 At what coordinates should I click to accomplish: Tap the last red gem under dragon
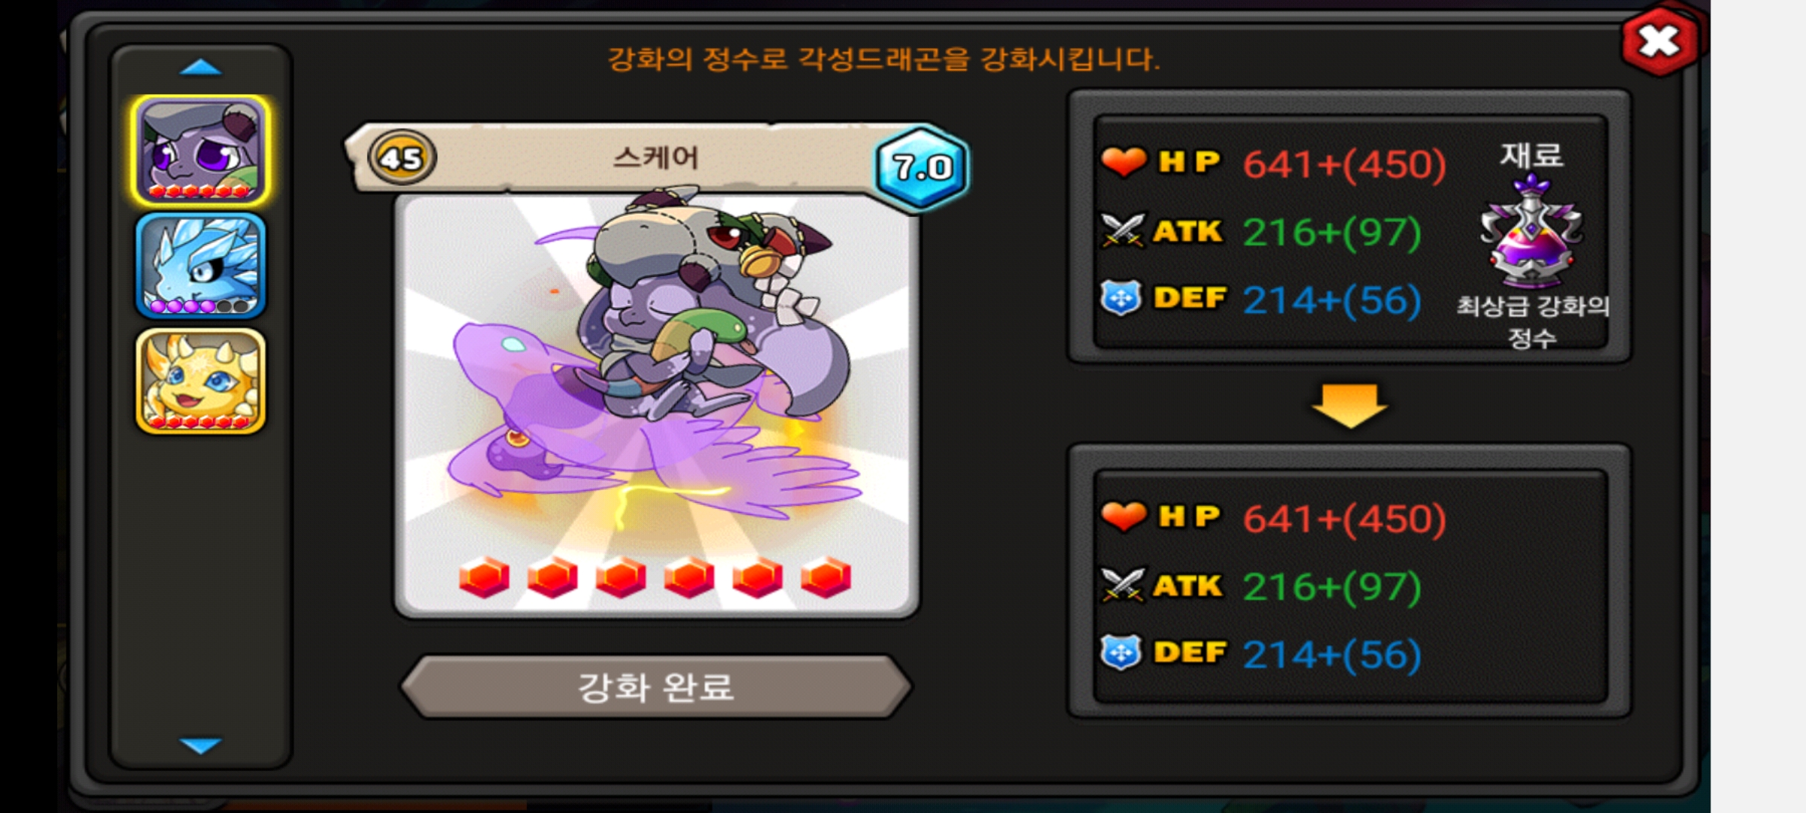[x=825, y=577]
